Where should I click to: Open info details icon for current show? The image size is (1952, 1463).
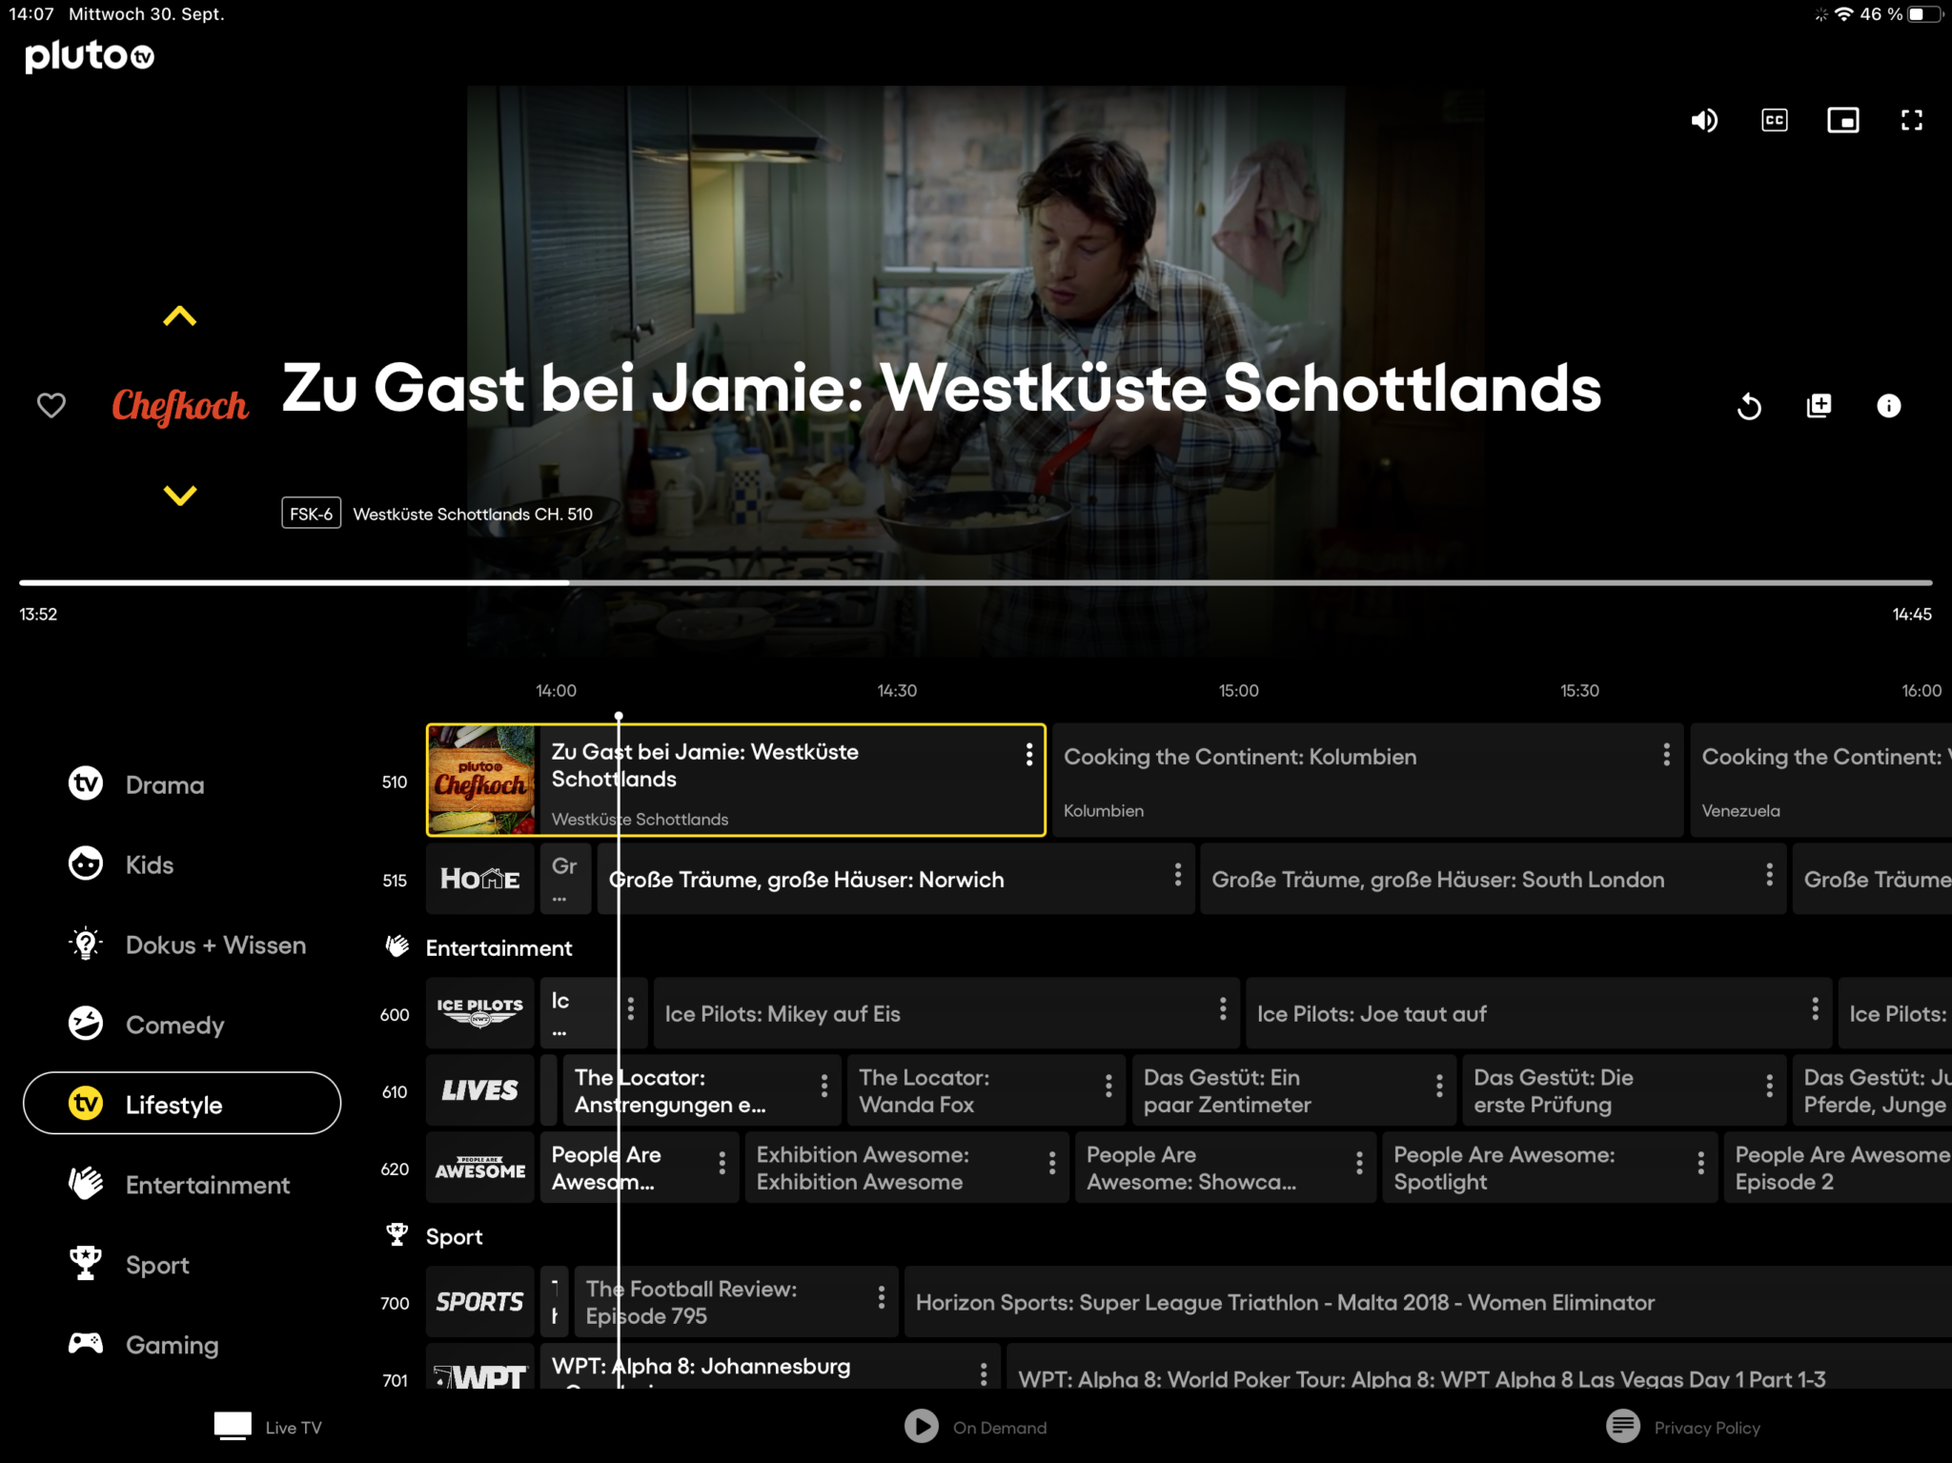click(1888, 406)
